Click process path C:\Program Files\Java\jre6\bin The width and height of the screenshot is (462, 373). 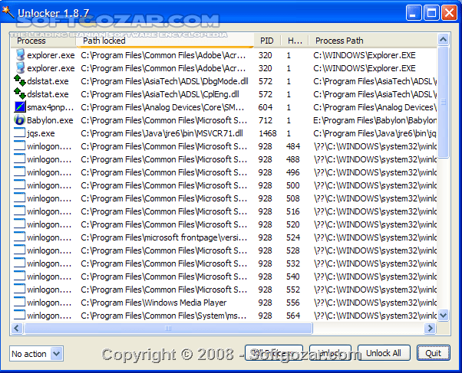click(x=375, y=133)
